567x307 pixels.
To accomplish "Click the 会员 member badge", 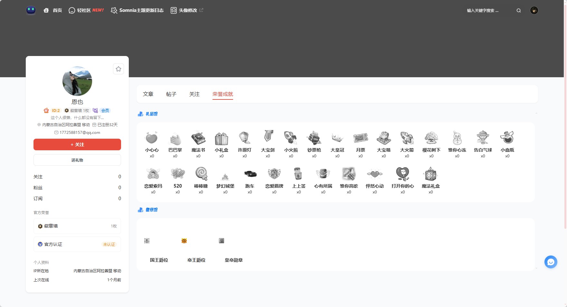I will point(105,110).
